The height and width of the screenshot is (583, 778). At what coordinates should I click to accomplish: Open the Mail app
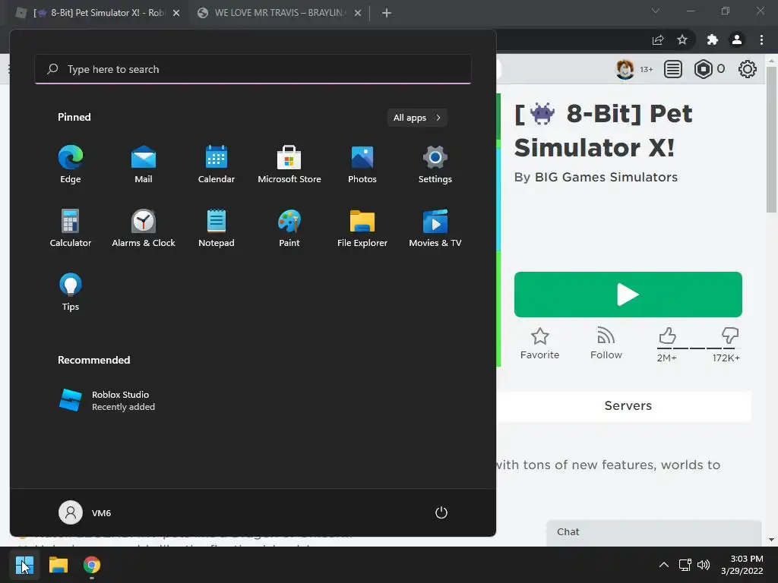click(x=144, y=164)
